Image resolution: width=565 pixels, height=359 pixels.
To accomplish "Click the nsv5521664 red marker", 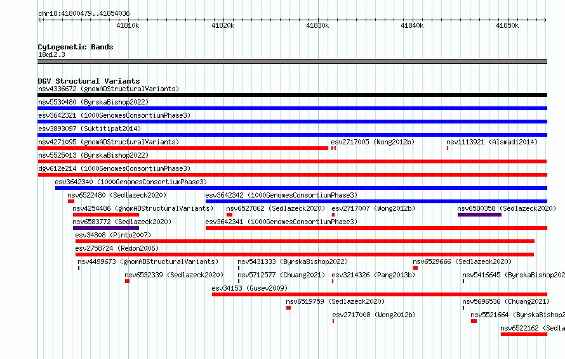I will pyautogui.click(x=474, y=321).
